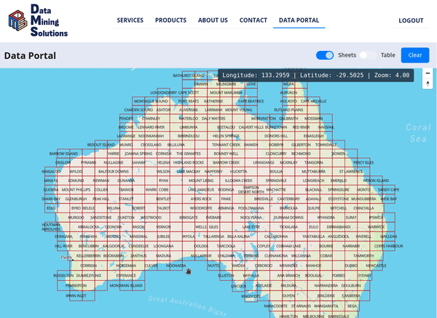This screenshot has width=437, height=318.
Task: Select the WEIPA map sheet
Action: click(288, 84)
